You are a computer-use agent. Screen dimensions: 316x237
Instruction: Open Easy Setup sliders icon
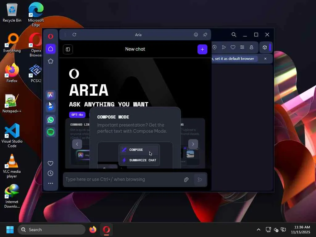[242, 47]
